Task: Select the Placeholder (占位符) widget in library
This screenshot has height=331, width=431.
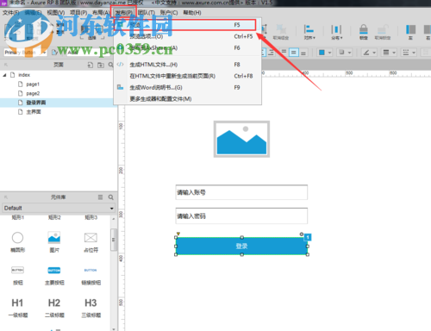Action: 91,242
